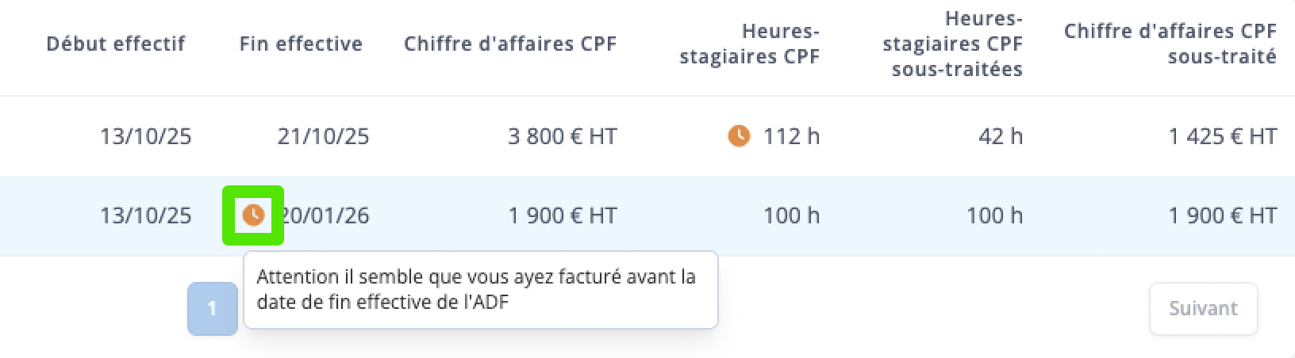Select the 3 800 € HT cell

tap(563, 136)
